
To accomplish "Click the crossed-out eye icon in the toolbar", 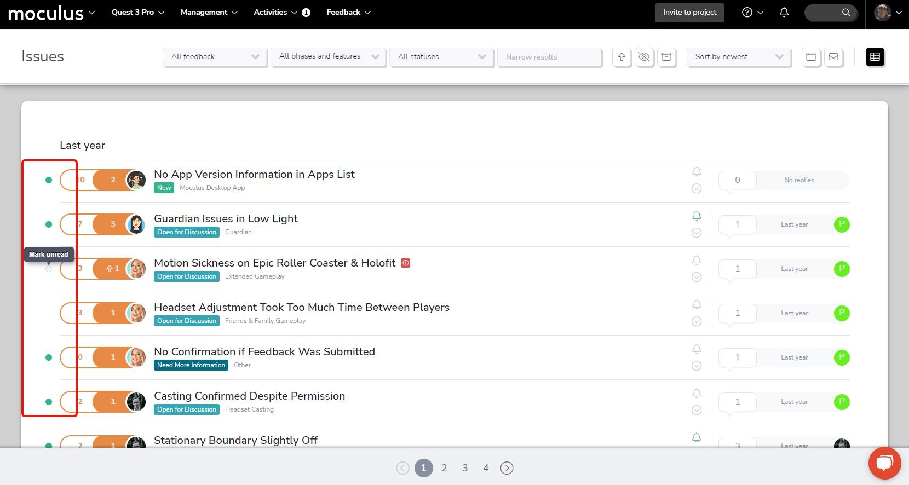I will 644,57.
